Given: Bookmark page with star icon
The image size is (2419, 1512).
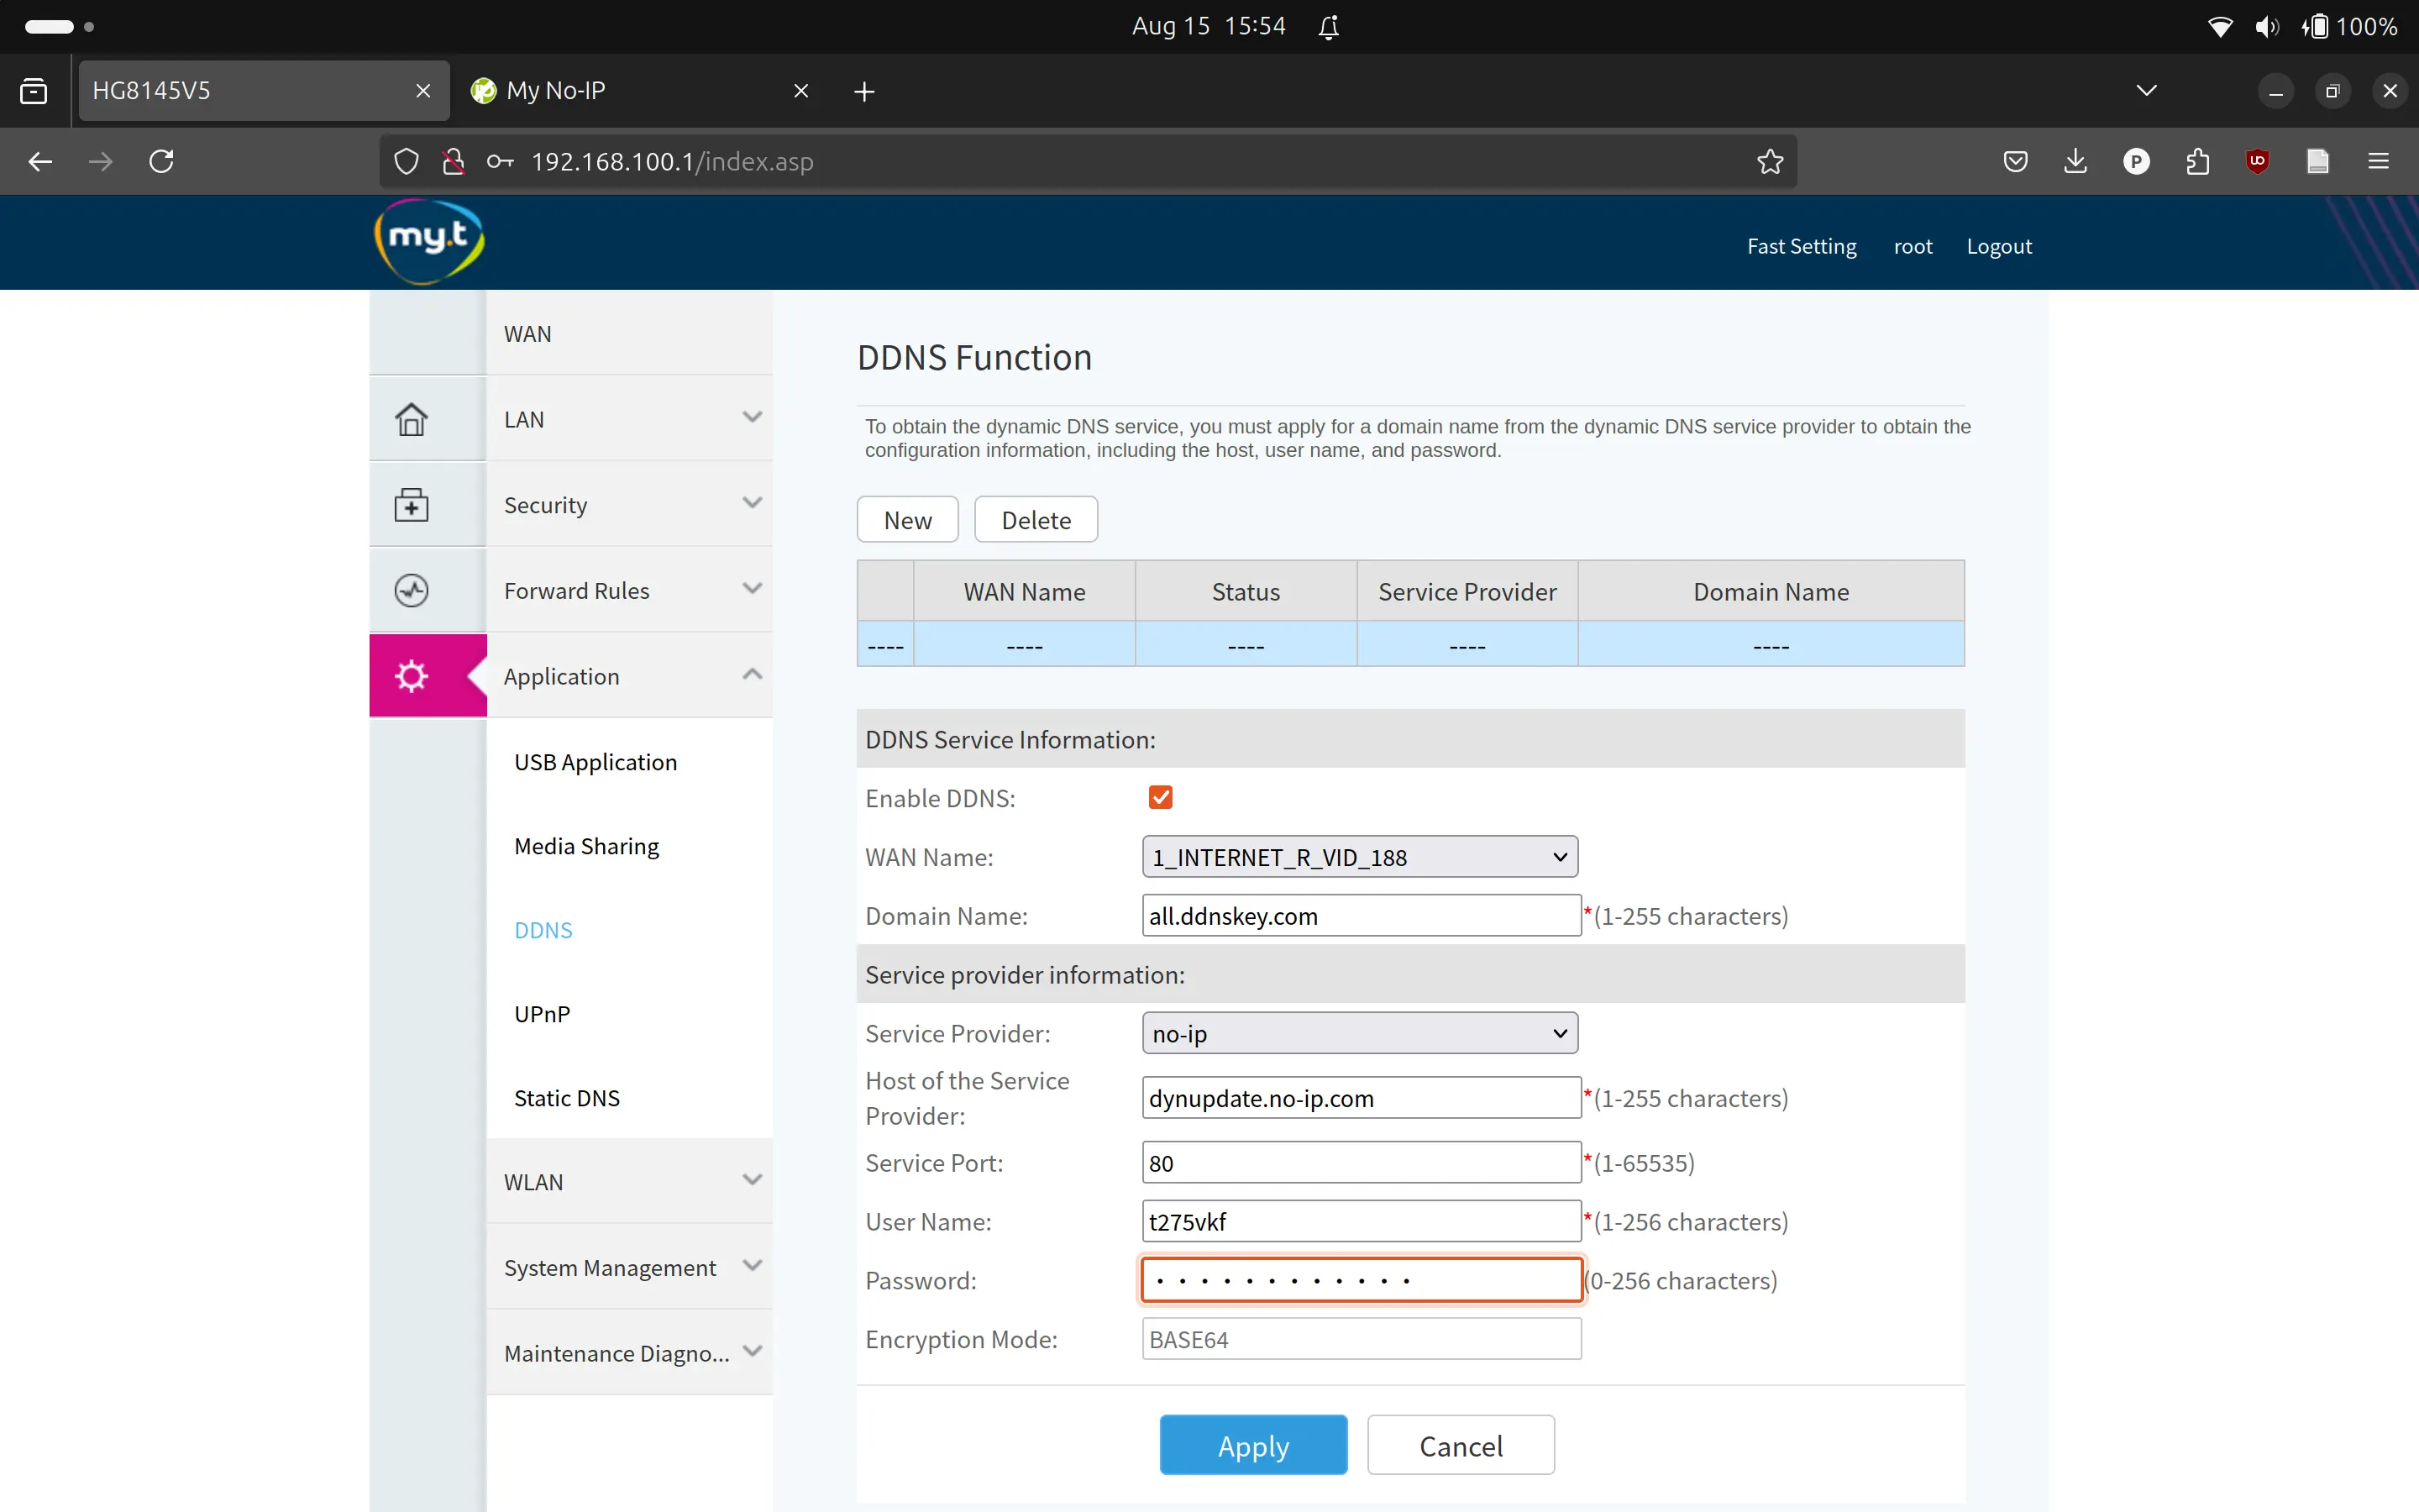Looking at the screenshot, I should click(x=1769, y=161).
